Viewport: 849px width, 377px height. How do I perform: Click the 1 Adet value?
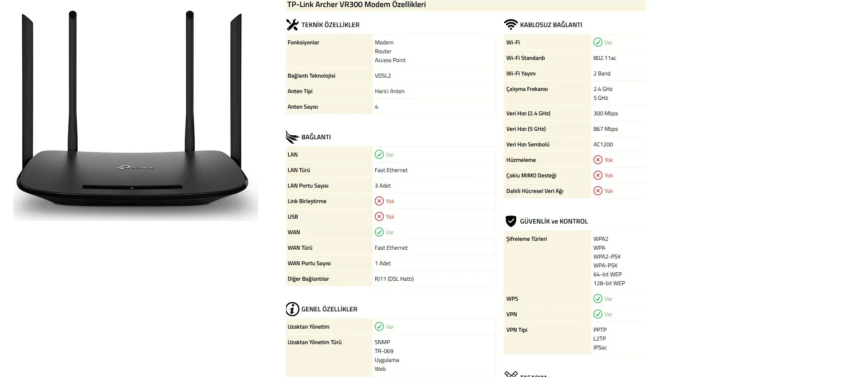click(x=382, y=263)
